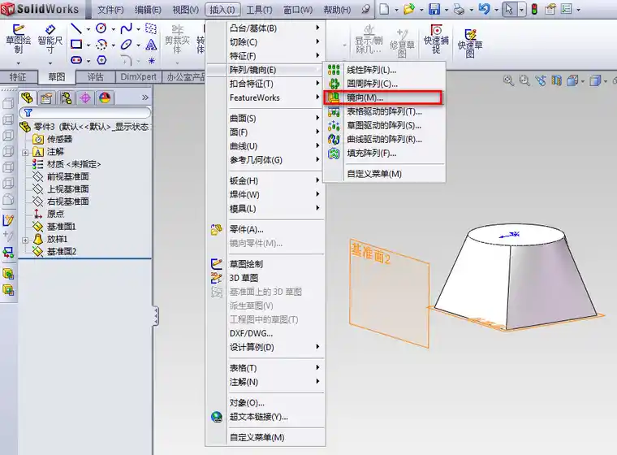Screen dimensions: 617x455
Task: Click the Rebuild traffic light icon
Action: click(x=534, y=9)
